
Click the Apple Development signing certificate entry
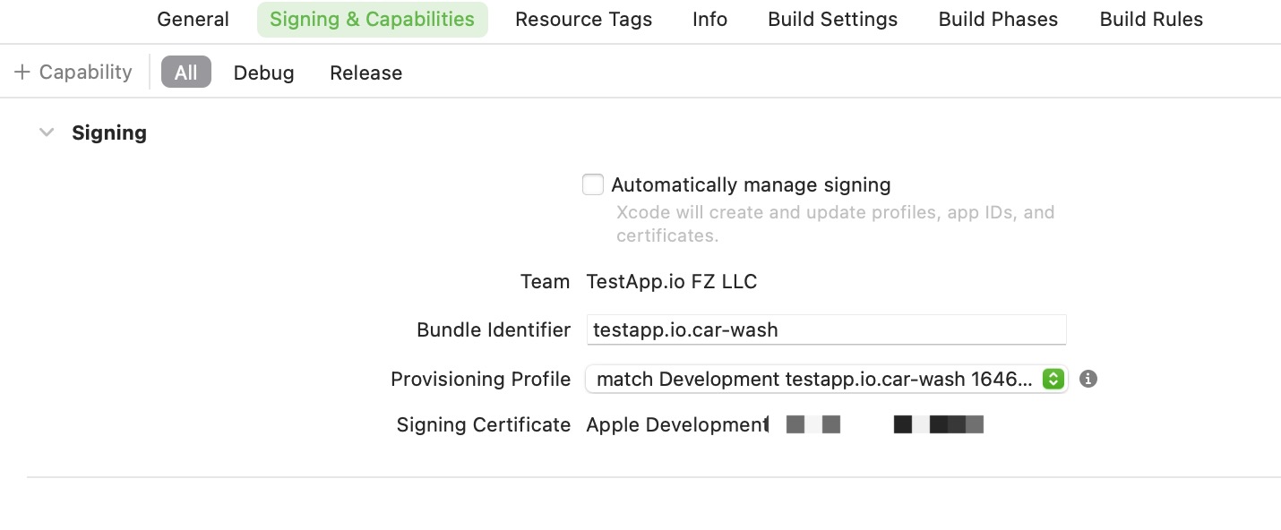[x=676, y=424]
